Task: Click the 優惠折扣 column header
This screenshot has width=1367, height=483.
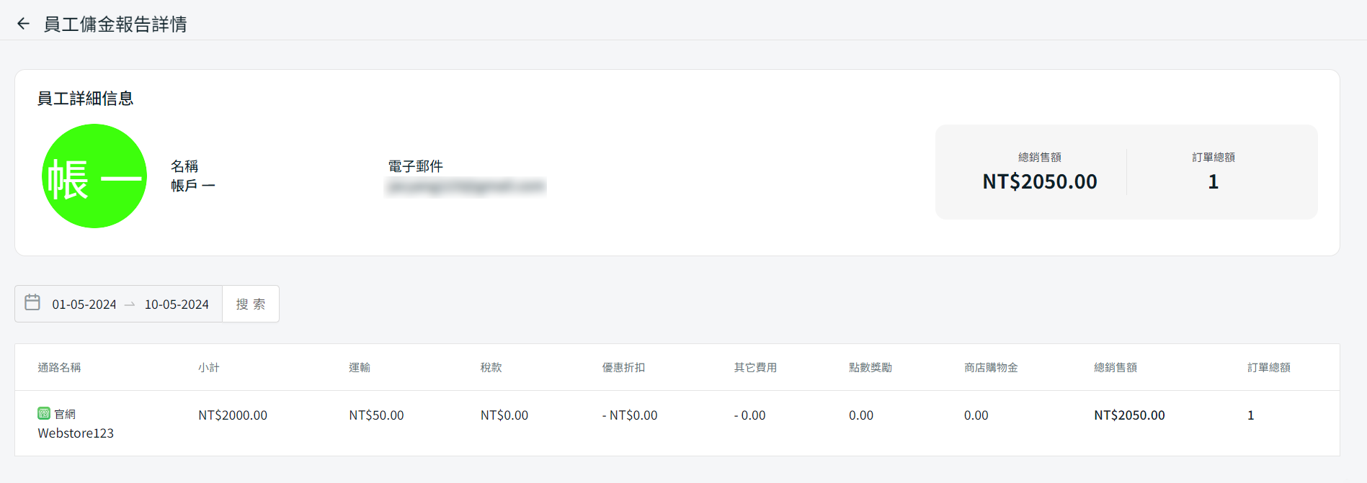Action: pos(623,367)
